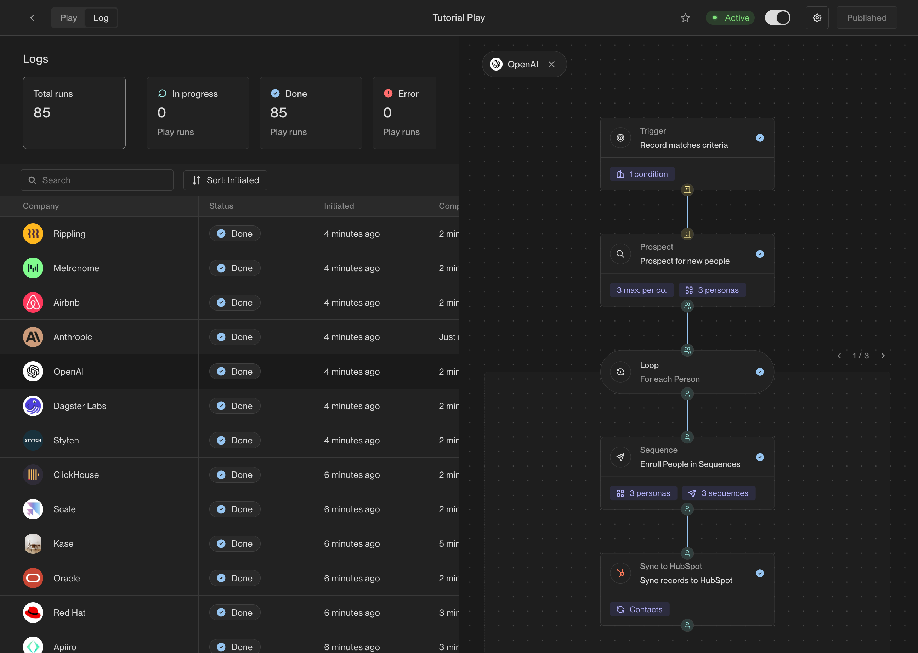Toggle the Active play switch off
The width and height of the screenshot is (918, 653).
(x=777, y=18)
